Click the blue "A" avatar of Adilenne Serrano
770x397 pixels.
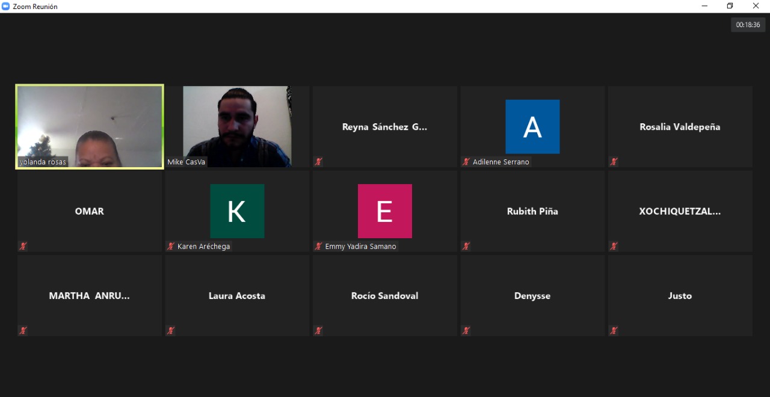532,127
